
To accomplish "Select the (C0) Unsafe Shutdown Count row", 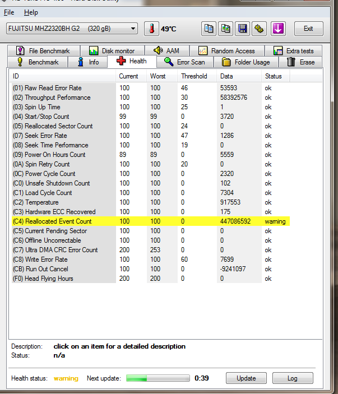I will [151, 183].
